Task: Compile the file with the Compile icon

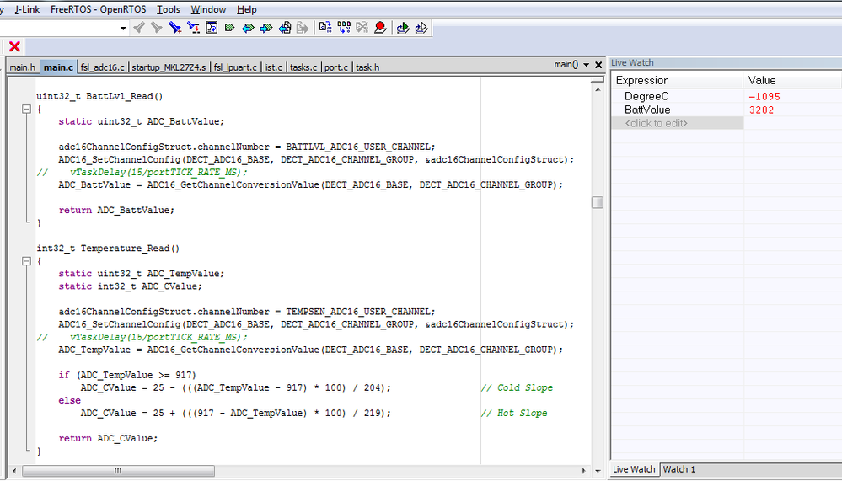Action: 324,28
